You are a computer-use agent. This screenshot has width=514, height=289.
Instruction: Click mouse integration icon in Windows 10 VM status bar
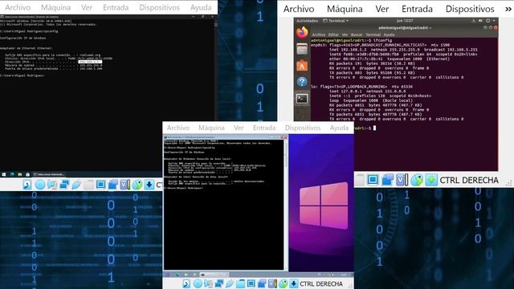[137, 185]
